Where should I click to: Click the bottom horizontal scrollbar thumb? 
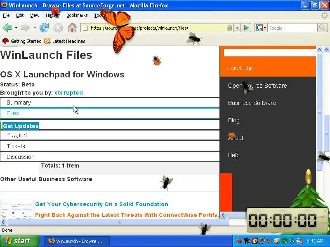[119, 222]
